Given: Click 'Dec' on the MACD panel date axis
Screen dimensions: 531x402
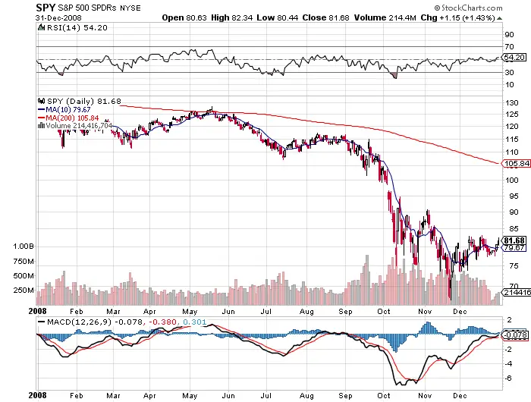Looking at the screenshot, I should [460, 395].
